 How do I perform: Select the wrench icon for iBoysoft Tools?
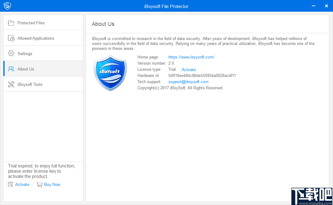(11, 84)
